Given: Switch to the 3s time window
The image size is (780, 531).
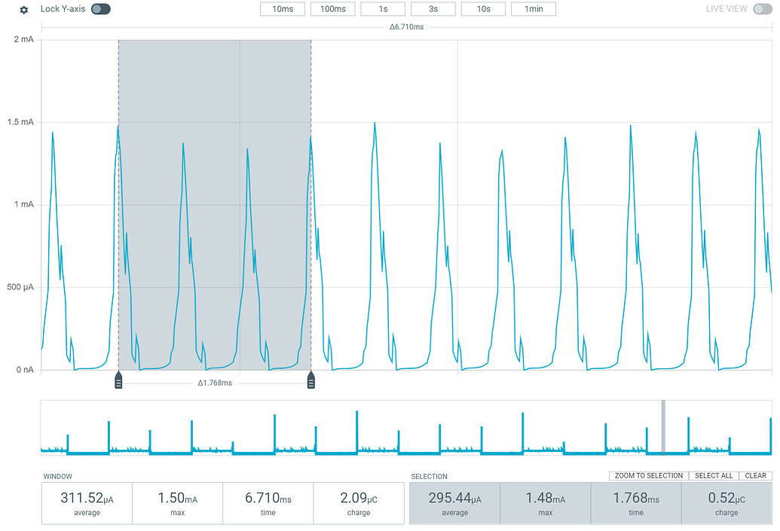Looking at the screenshot, I should coord(433,9).
